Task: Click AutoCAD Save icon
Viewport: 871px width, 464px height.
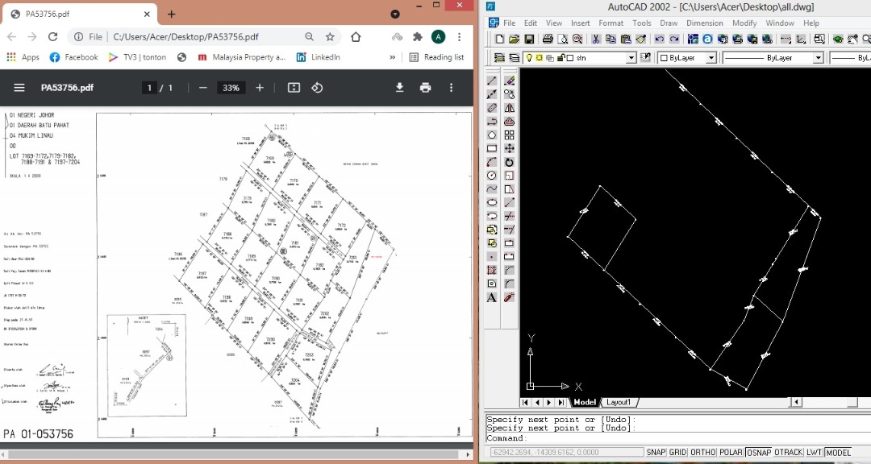Action: point(529,39)
